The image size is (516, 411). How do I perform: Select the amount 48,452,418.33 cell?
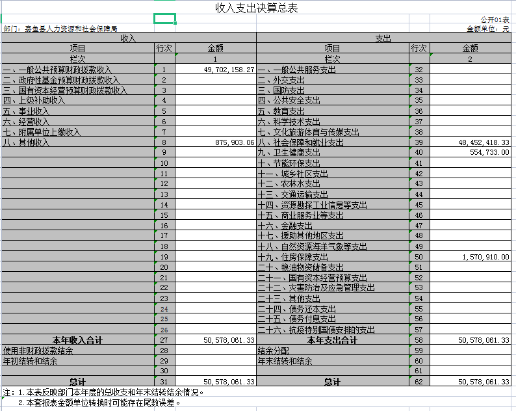(x=471, y=142)
